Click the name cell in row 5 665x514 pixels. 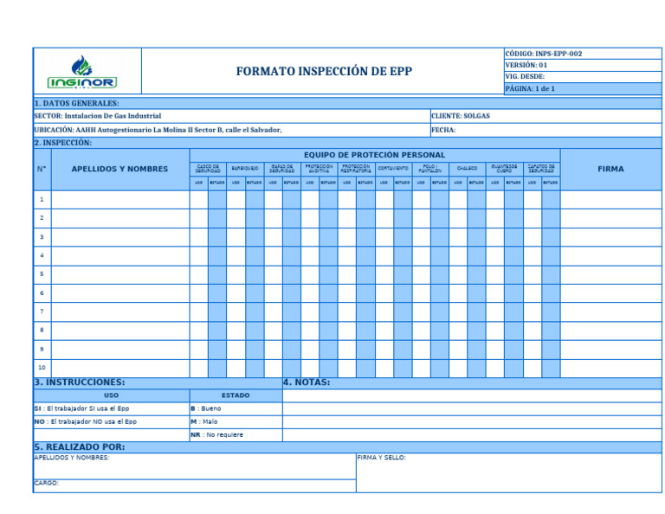(x=120, y=274)
